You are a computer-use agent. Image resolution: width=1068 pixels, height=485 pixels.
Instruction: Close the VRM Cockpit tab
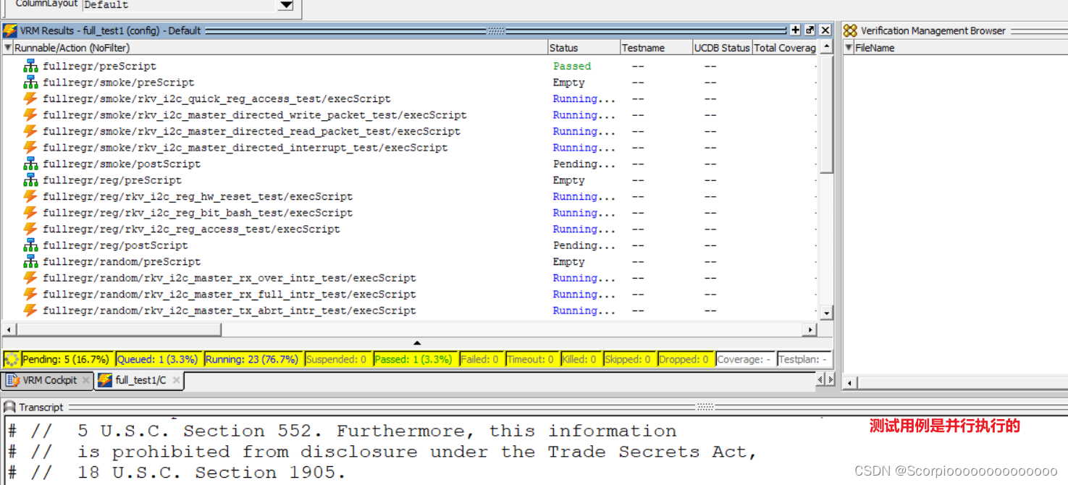(x=85, y=380)
